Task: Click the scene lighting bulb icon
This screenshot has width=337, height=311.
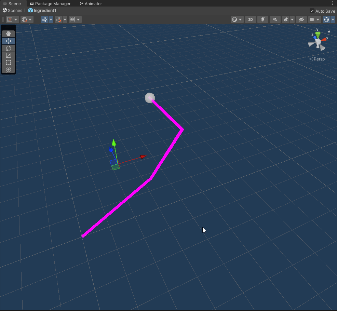Action: coord(262,19)
